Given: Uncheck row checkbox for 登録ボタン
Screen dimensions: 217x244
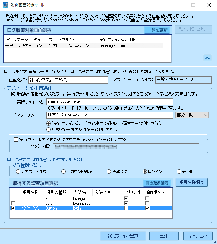Looking at the screenshot, I should [13, 208].
